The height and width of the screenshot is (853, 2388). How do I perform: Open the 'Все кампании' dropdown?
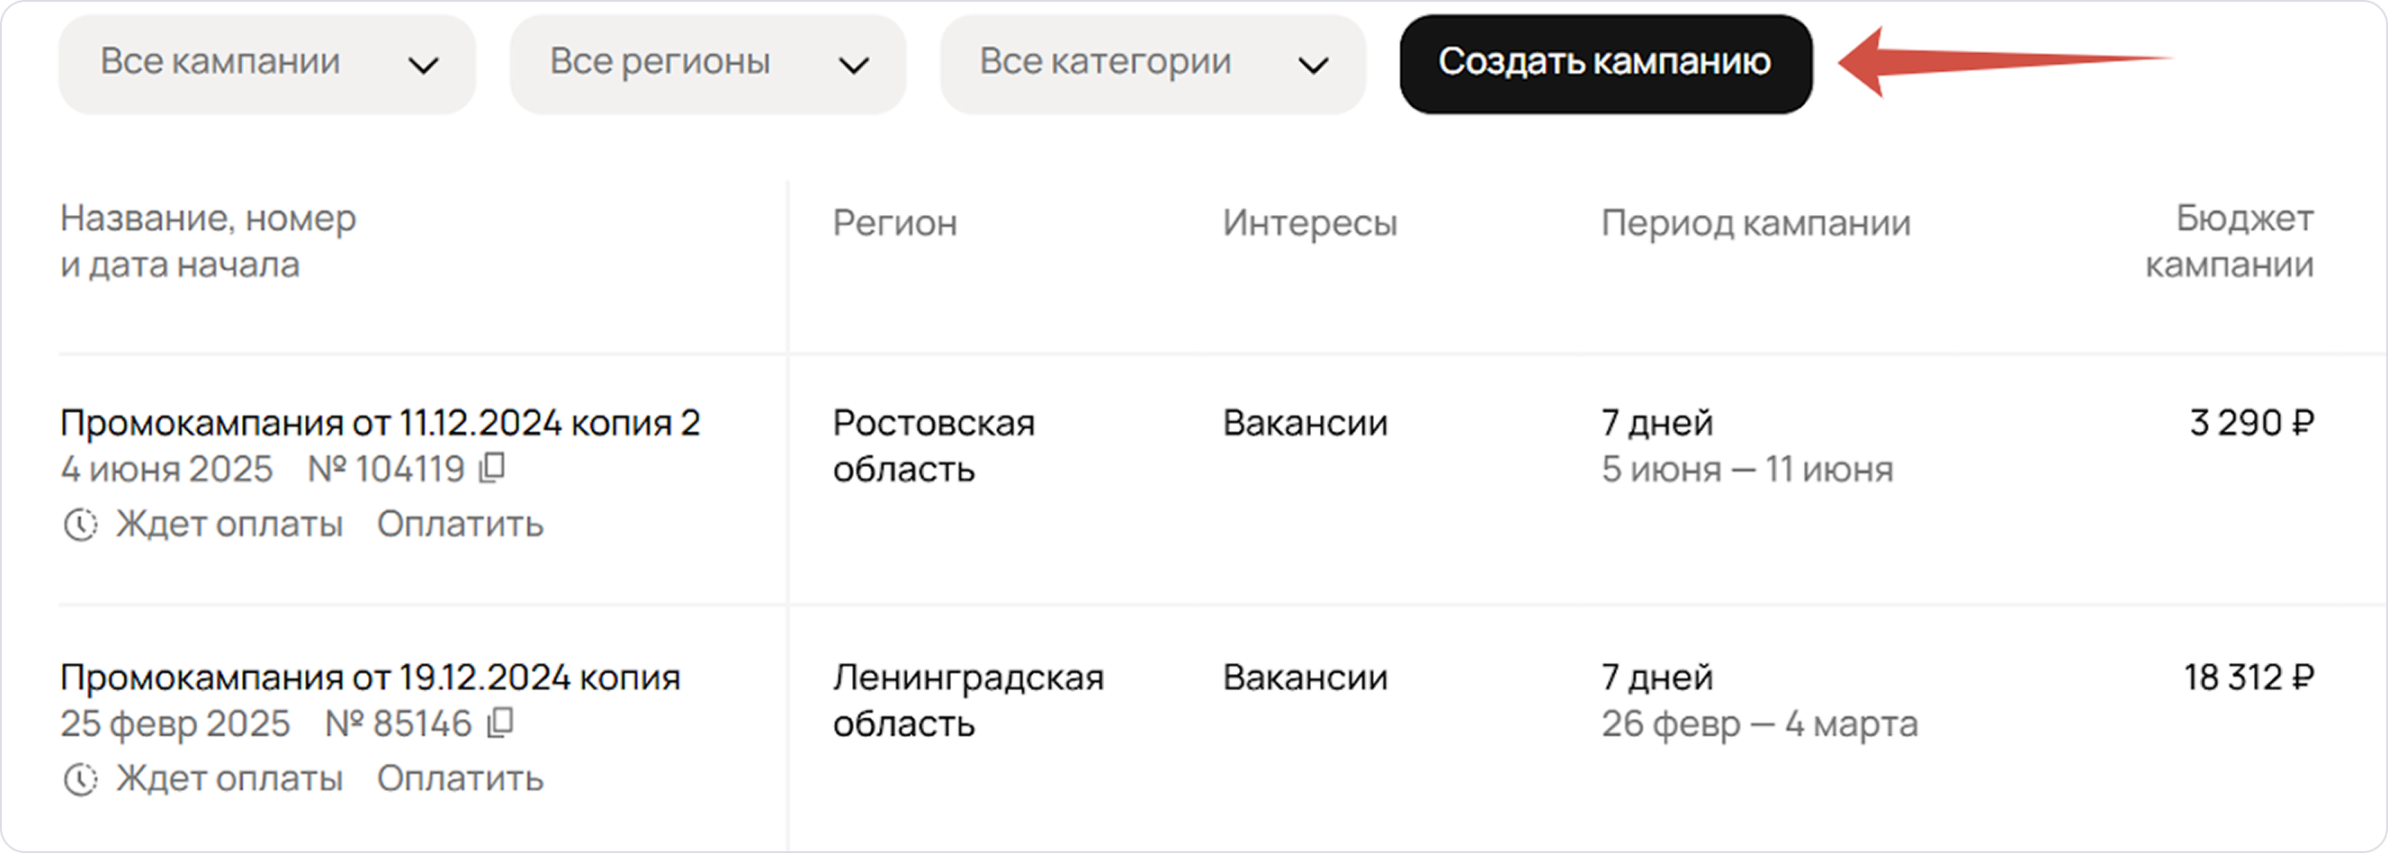pos(267,64)
